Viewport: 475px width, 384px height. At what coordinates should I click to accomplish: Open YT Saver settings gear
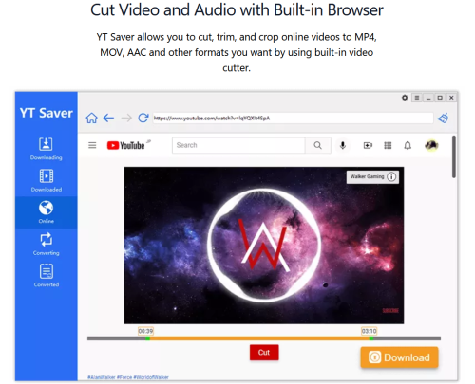click(405, 98)
